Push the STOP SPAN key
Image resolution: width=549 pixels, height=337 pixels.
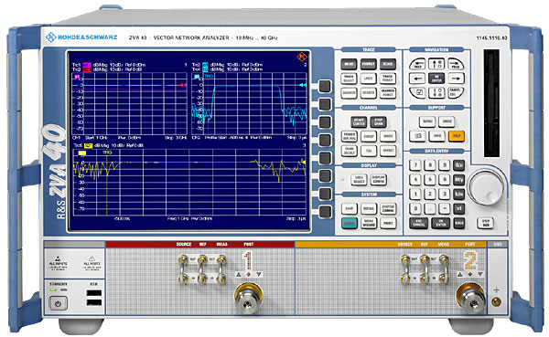tap(379, 121)
